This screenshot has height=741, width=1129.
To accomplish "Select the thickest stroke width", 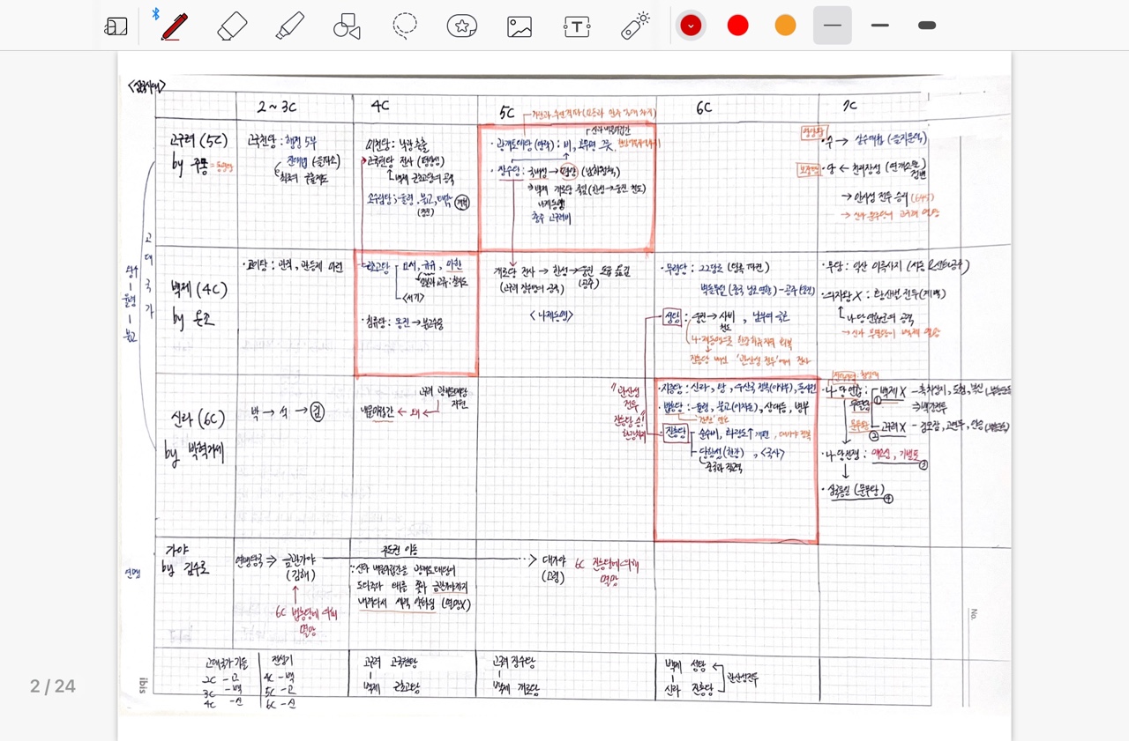I will [x=927, y=26].
